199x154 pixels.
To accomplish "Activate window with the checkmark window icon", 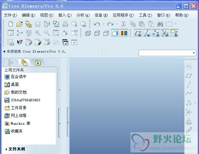I will click(x=65, y=42).
